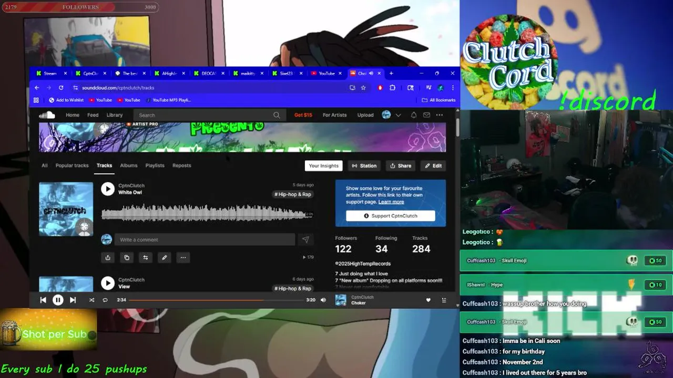
Task: Expand the user avatar dropdown chevron
Action: pos(398,115)
